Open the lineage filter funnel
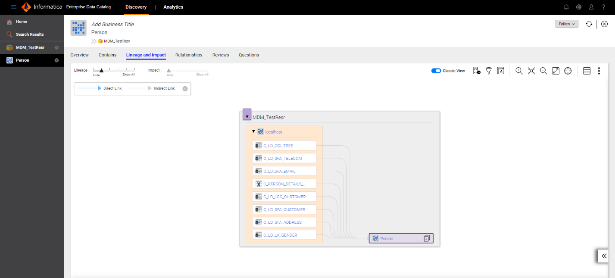This screenshot has height=278, width=615. coord(489,71)
